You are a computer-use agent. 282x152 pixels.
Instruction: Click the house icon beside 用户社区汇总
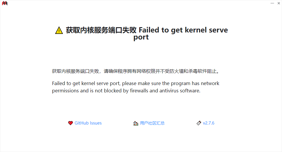point(136,123)
